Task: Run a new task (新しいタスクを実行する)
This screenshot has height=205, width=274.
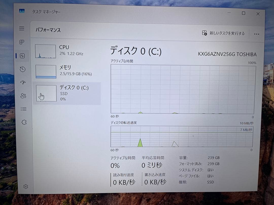Action: point(223,33)
